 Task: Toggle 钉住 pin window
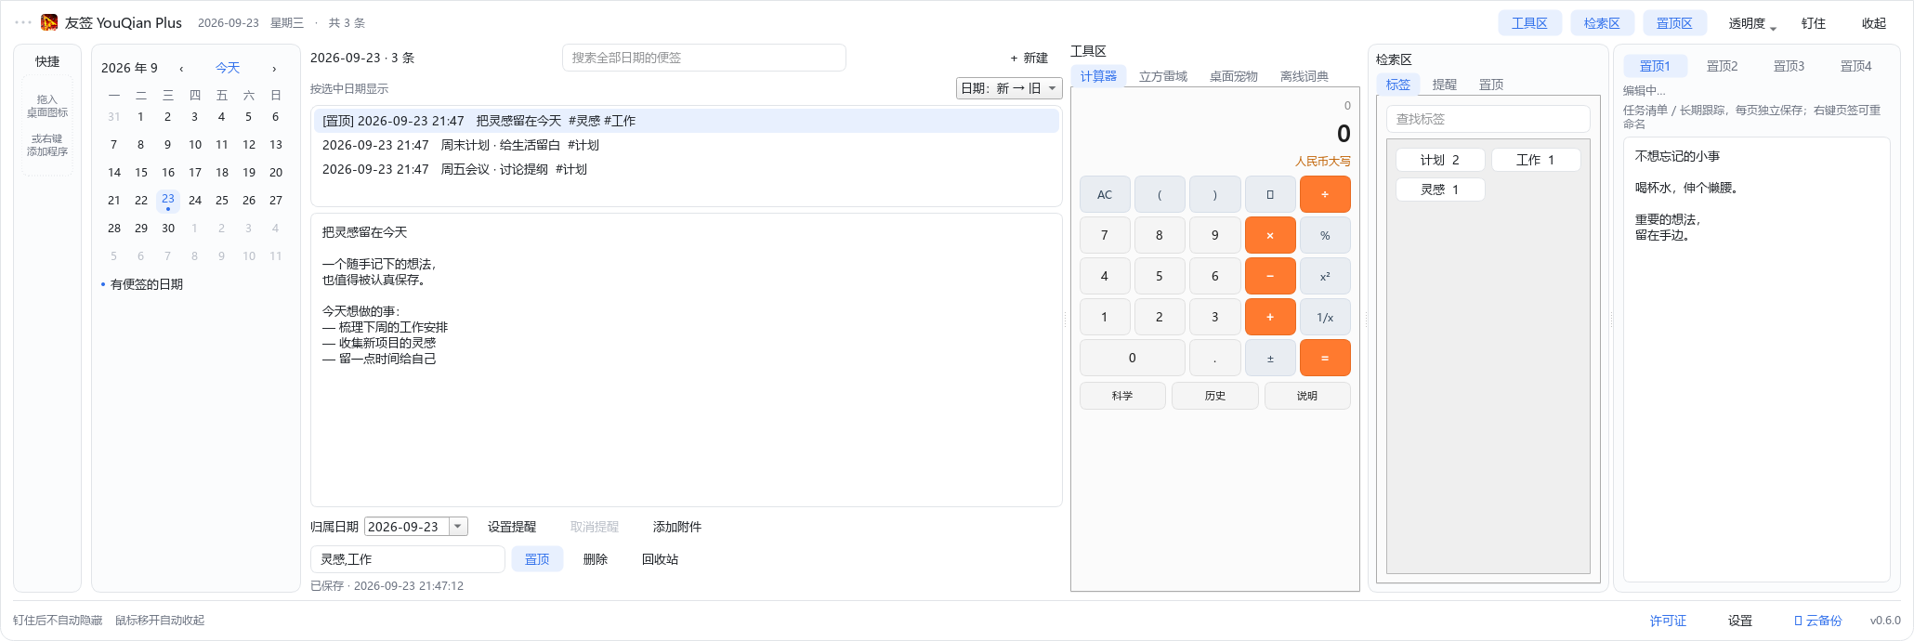click(1813, 23)
